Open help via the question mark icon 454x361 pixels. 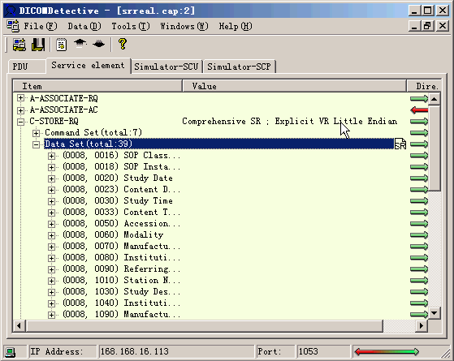(x=123, y=44)
